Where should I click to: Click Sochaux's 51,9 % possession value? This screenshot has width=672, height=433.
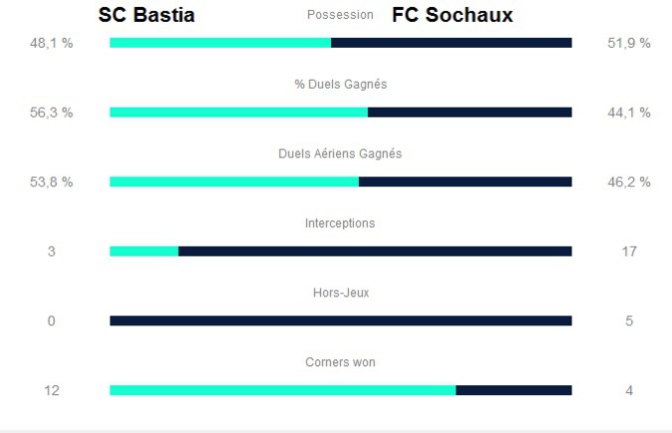[629, 43]
